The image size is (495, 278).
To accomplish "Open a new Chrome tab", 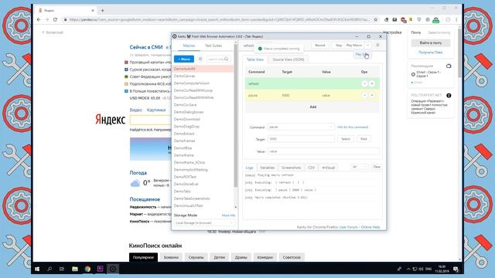I will [102, 10].
